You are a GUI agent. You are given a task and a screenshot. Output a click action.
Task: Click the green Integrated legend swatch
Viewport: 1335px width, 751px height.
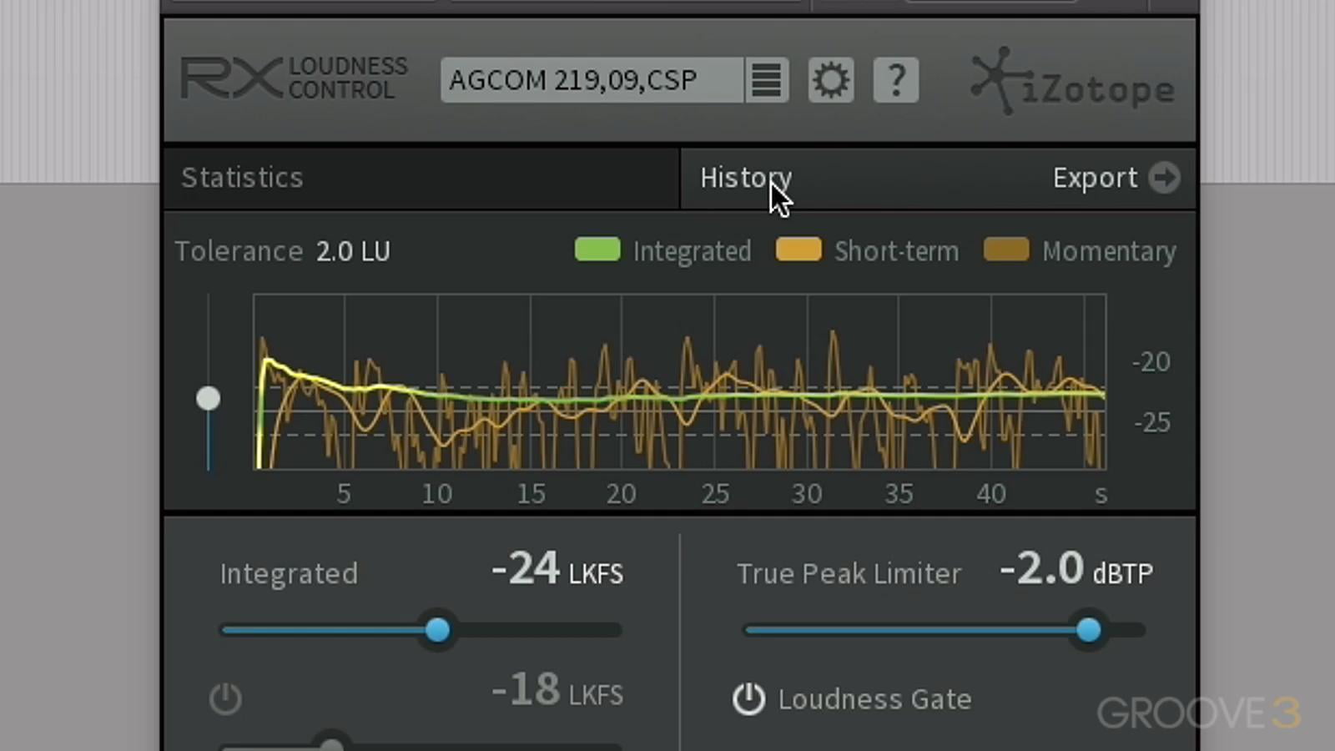click(x=597, y=249)
